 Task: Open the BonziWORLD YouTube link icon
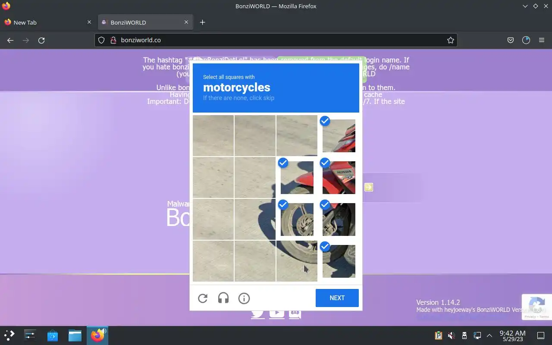pos(276,314)
